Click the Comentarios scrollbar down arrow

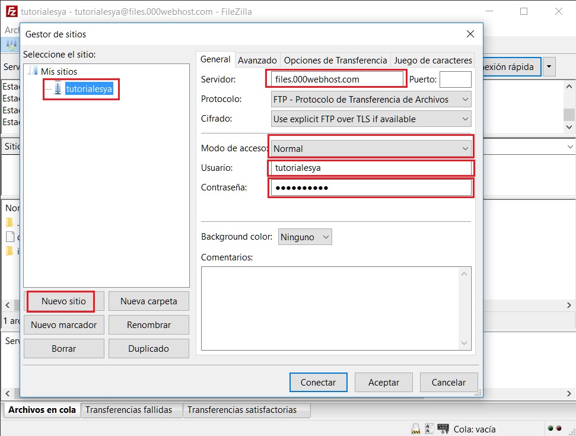point(464,343)
